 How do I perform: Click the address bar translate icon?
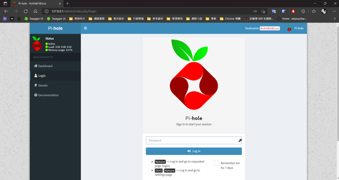pos(255,11)
